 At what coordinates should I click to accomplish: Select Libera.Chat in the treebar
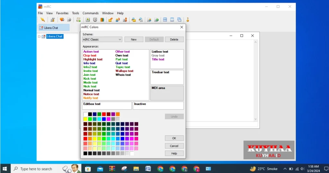coord(55,36)
